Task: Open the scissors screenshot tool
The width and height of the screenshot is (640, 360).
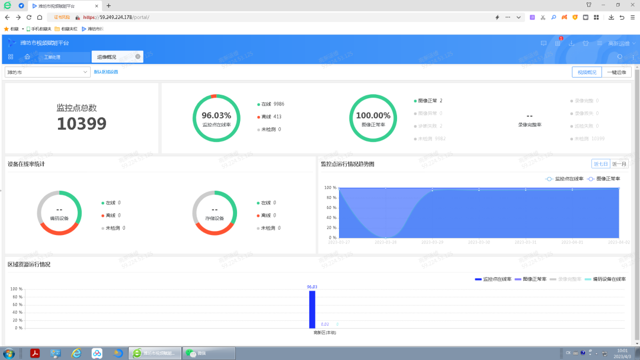Action: tap(543, 18)
